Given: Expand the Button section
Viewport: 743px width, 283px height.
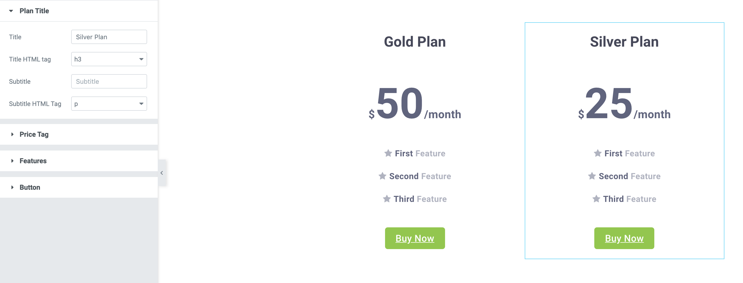Looking at the screenshot, I should click(30, 187).
